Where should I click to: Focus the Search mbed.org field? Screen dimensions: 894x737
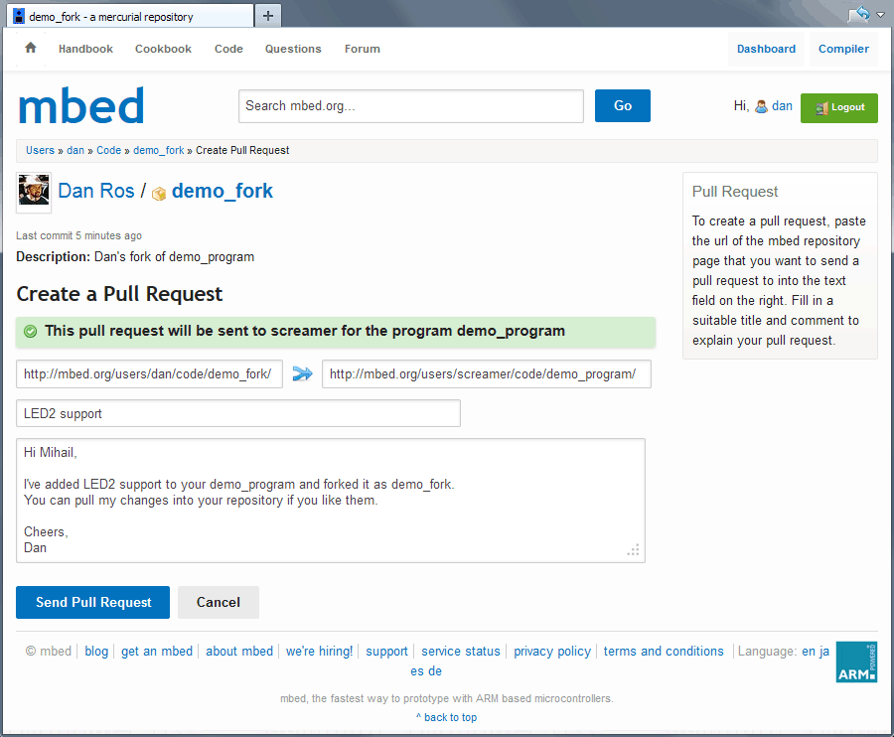click(x=410, y=106)
